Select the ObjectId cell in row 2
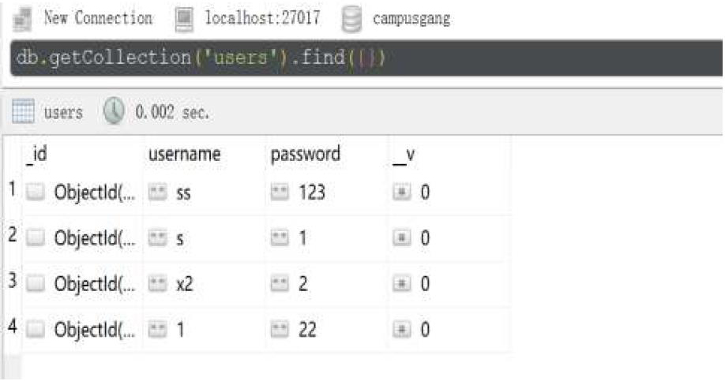Viewport: 725px width, 381px height. [x=81, y=238]
